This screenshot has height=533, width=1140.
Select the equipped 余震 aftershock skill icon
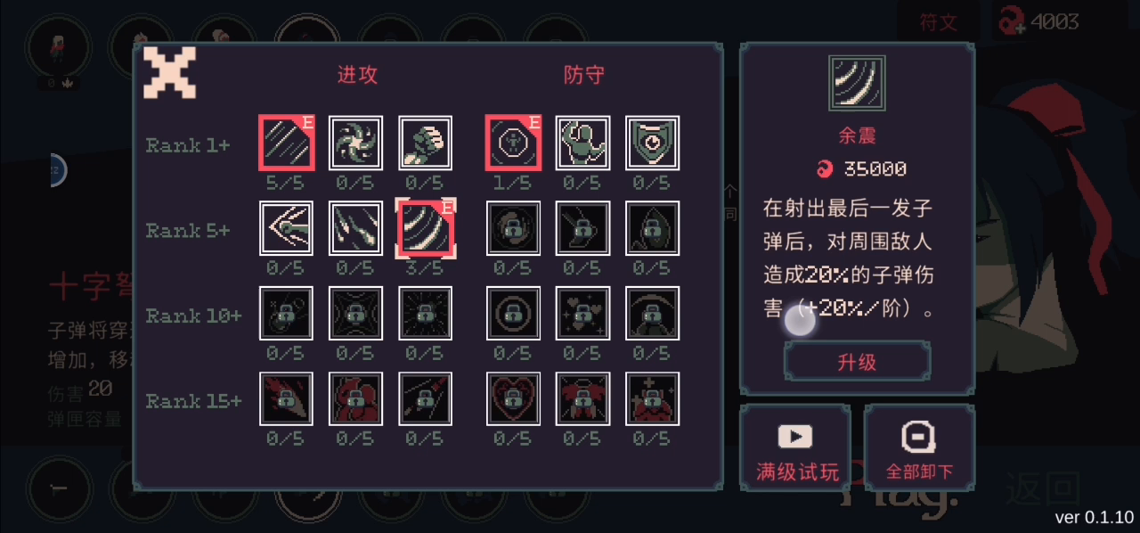click(425, 228)
